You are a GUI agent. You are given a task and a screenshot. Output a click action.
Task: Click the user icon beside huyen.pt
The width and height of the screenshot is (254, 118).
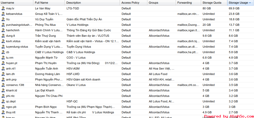(3, 63)
